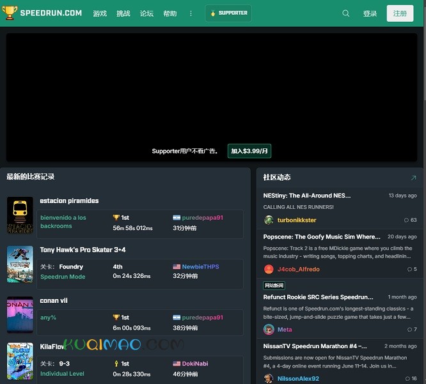This screenshot has width=426, height=384.
Task: Open the Individual Level category link
Action: (62, 373)
